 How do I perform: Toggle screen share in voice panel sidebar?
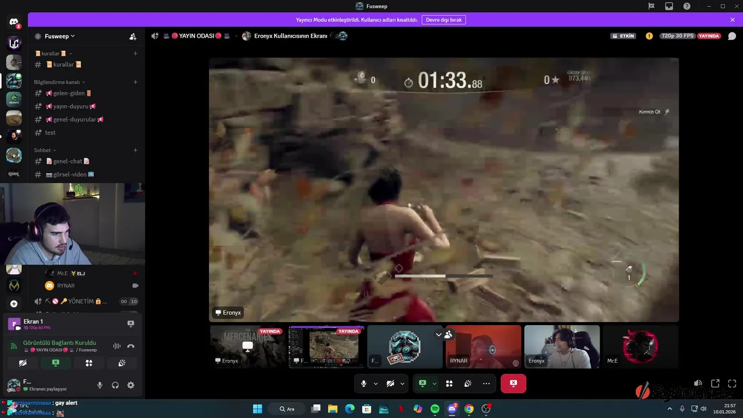[x=56, y=363]
